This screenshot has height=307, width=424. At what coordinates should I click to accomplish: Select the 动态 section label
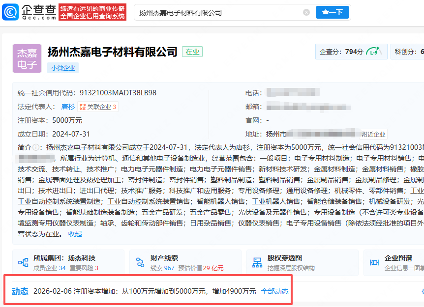pyautogui.click(x=20, y=291)
